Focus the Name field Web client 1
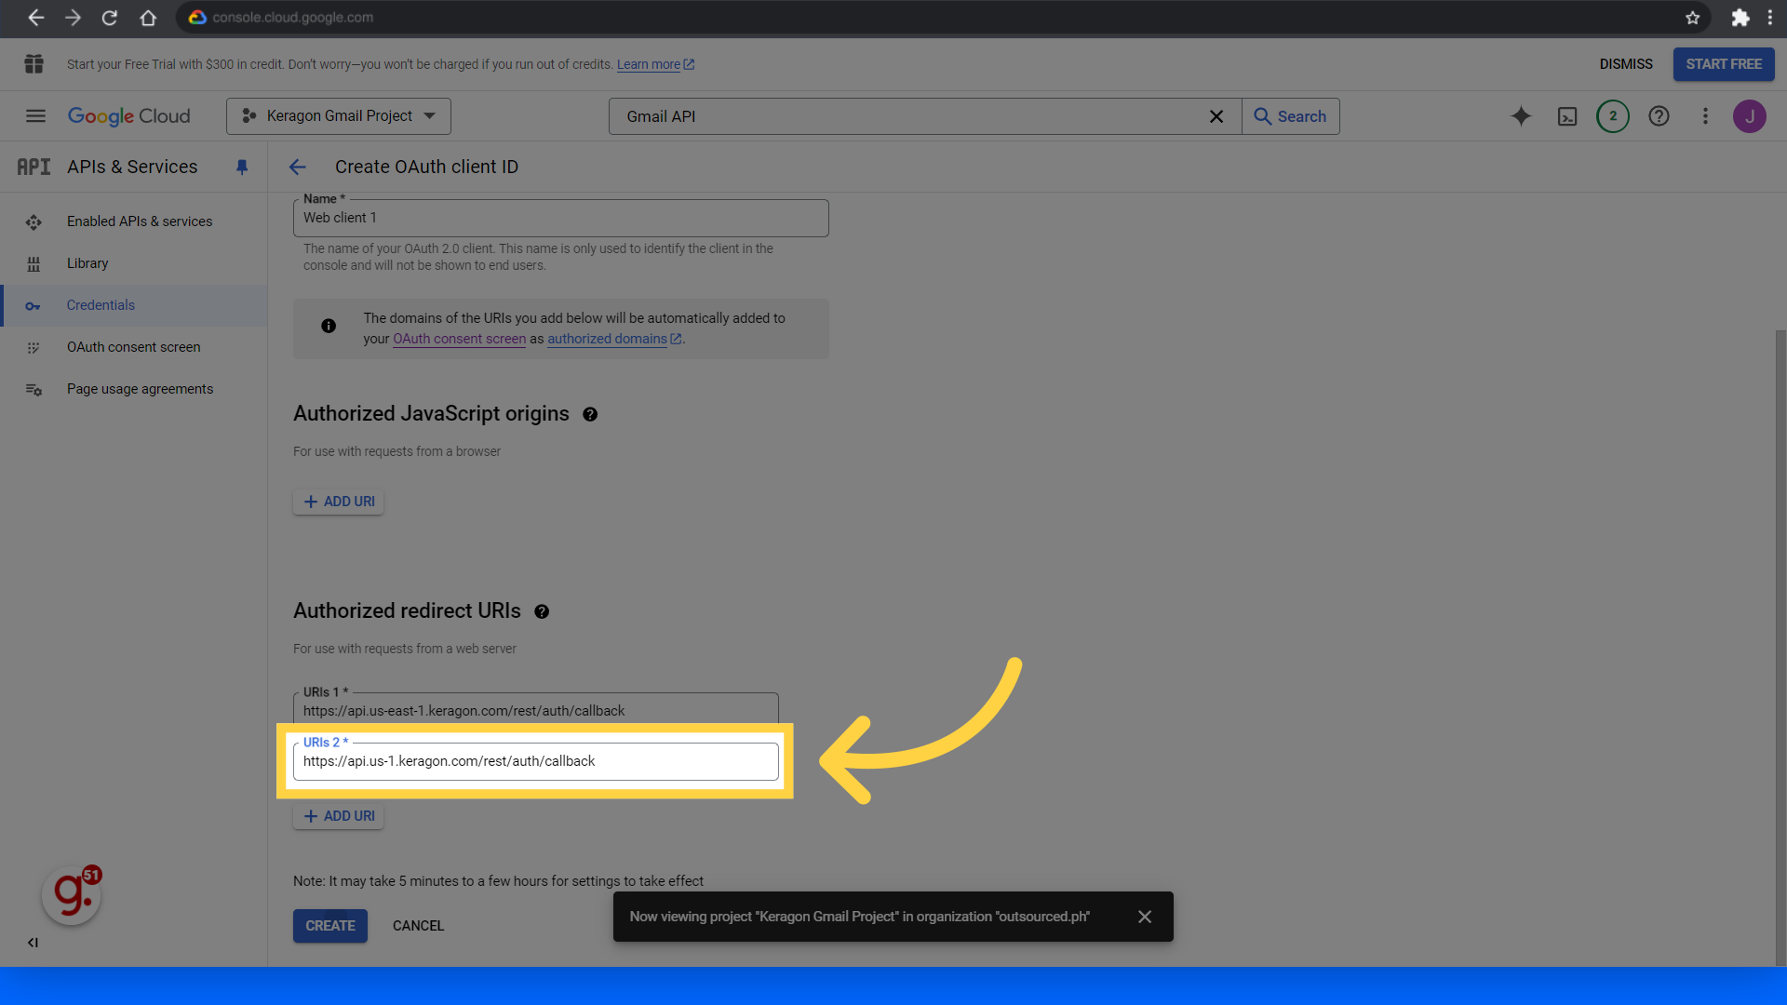 tap(560, 218)
